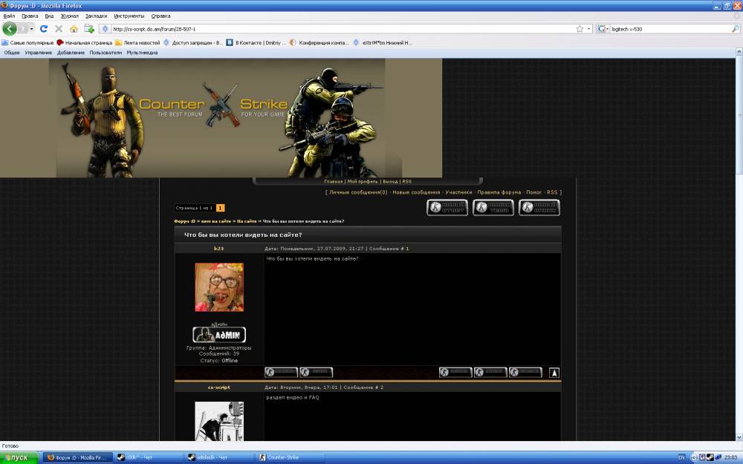This screenshot has width=743, height=464.
Task: Click the new topic button above the thread
Action: click(x=493, y=208)
